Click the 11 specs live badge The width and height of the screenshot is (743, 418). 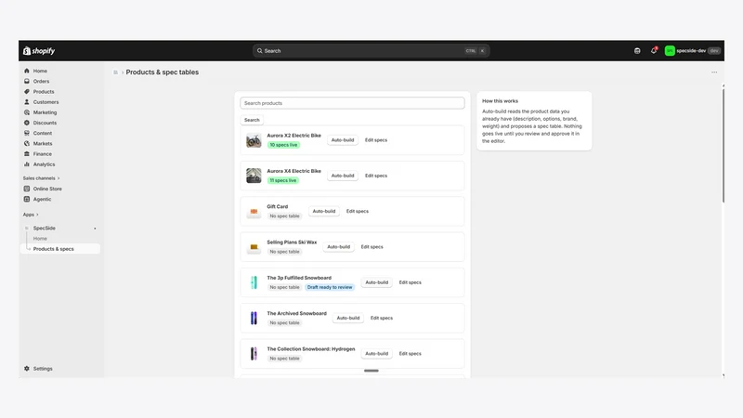(x=283, y=180)
